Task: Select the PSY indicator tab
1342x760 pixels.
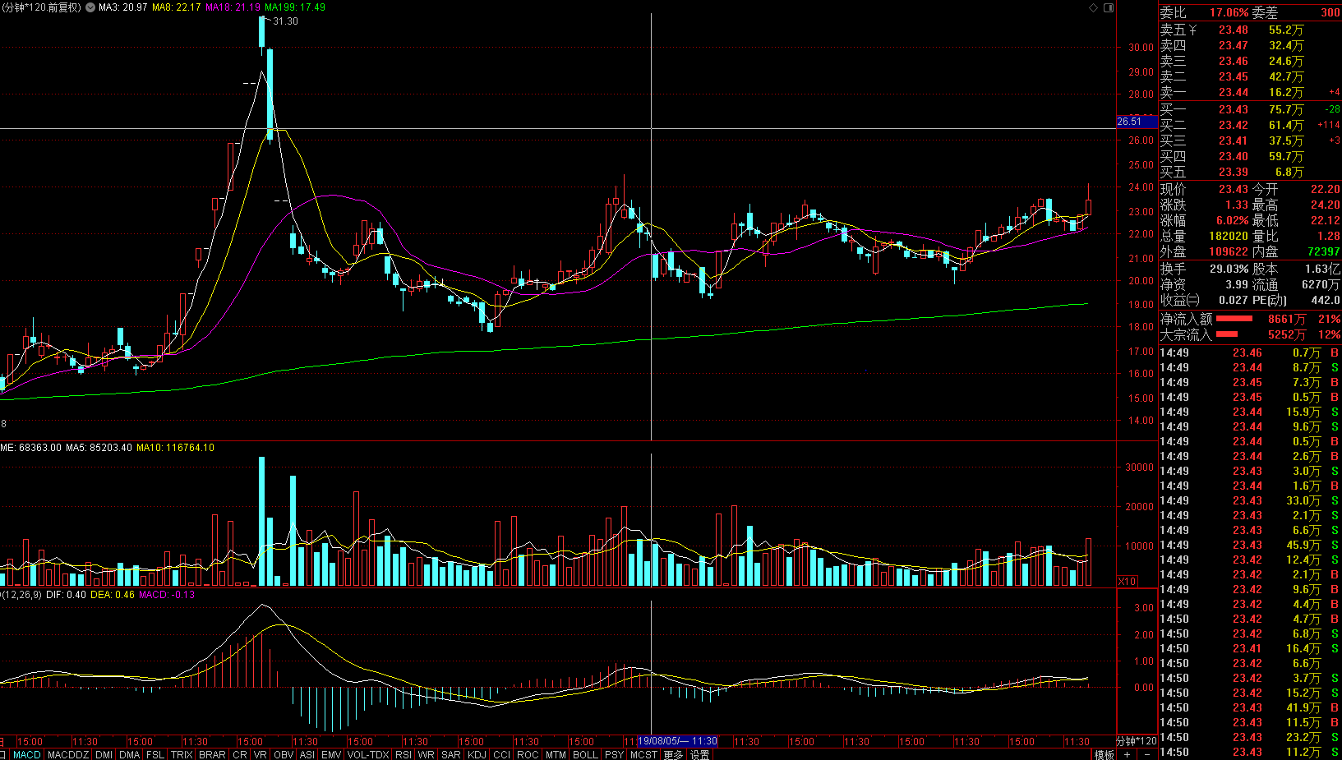Action: click(614, 754)
